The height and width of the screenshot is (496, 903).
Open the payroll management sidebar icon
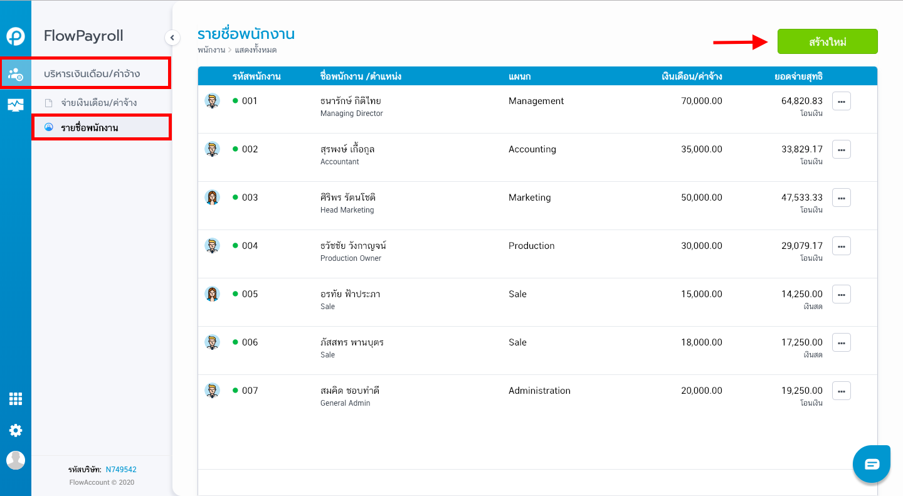pos(16,74)
